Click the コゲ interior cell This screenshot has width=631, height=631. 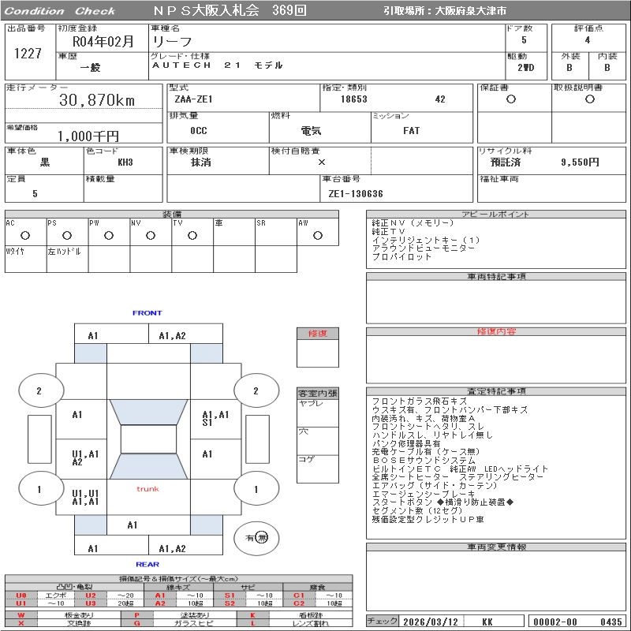tap(318, 469)
